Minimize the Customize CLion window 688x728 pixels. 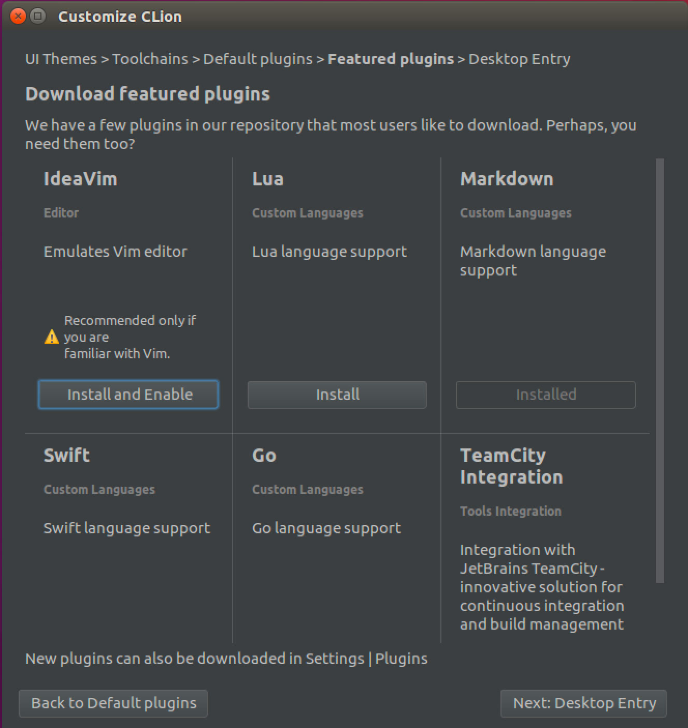pos(38,17)
